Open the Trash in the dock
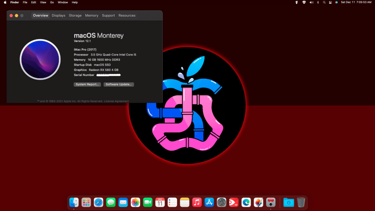 click(x=301, y=202)
